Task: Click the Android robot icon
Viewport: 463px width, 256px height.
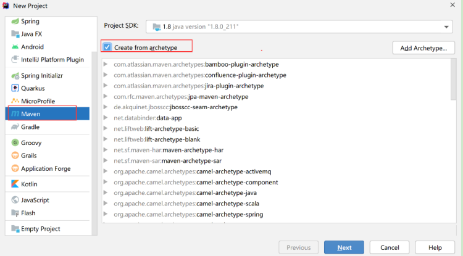Action: (15, 47)
